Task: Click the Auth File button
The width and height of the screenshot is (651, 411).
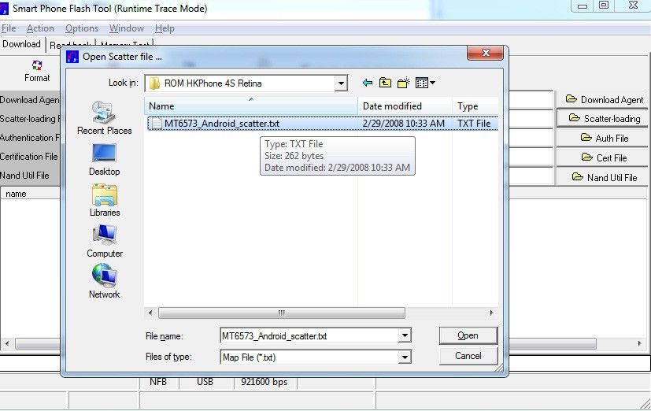Action: 604,139
